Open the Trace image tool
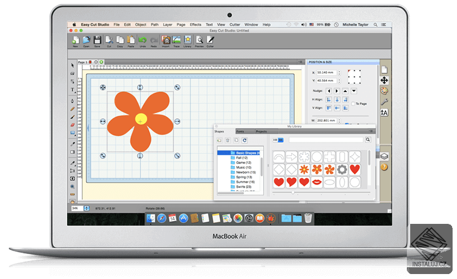Viewport: 457px width, 279px height. tap(177, 41)
